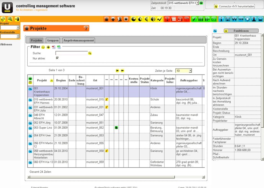This screenshot has height=188, width=264.
Task: Jump to last page arrow
Action: [122, 71]
